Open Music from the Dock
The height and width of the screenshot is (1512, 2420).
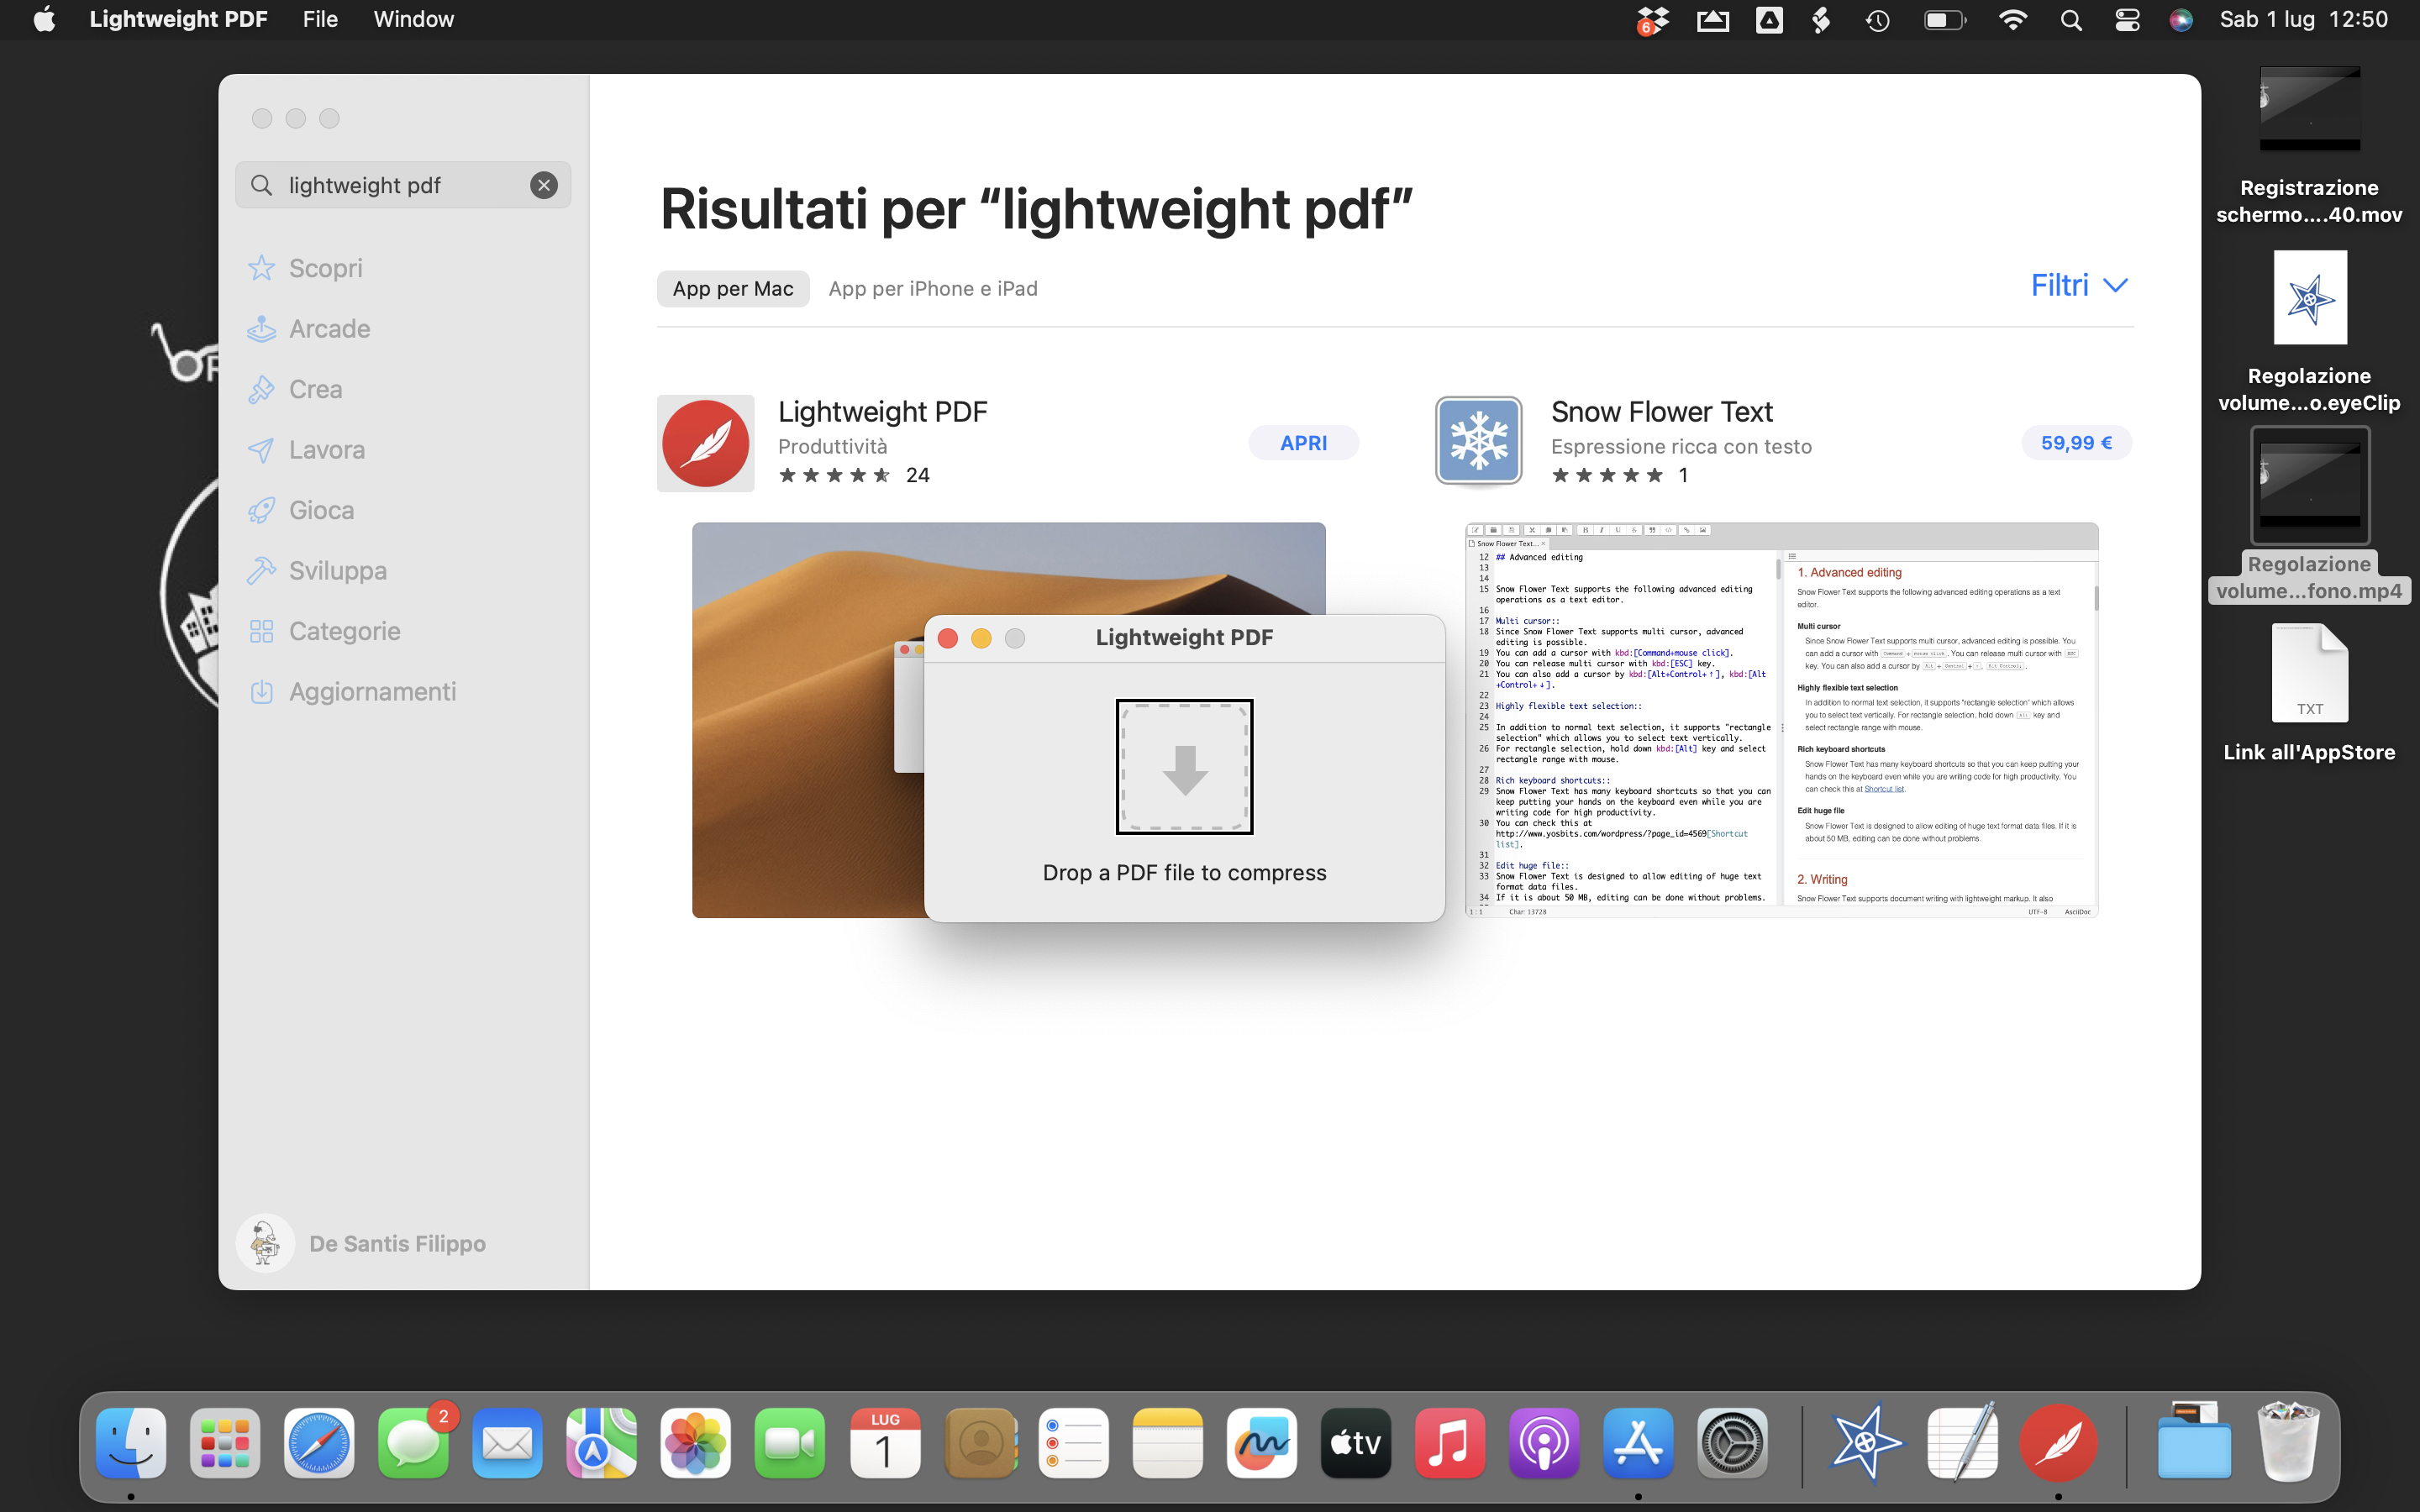click(1450, 1443)
